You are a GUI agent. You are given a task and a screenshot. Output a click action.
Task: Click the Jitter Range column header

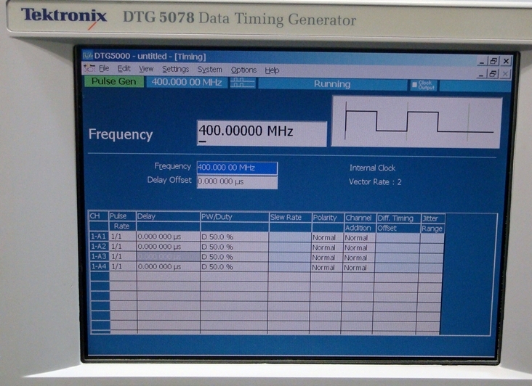pos(432,223)
